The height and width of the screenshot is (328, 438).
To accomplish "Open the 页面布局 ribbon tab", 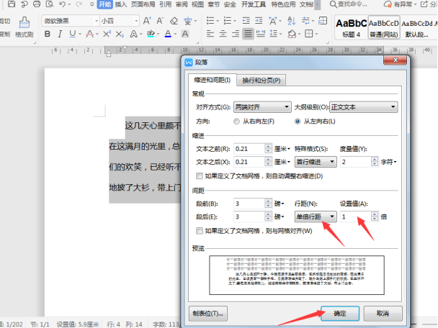I will tap(143, 4).
